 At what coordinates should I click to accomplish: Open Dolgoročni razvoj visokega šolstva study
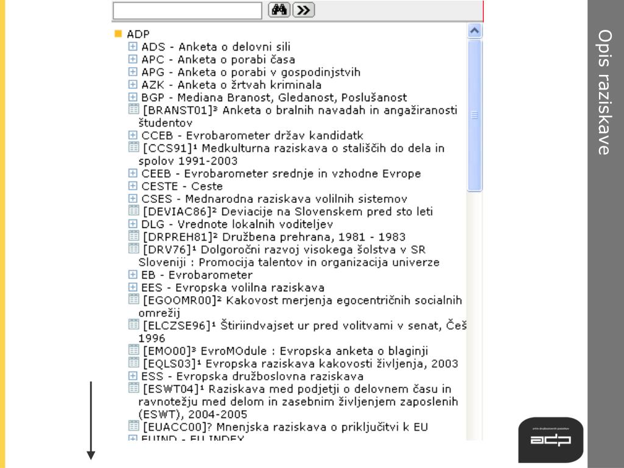289,256
